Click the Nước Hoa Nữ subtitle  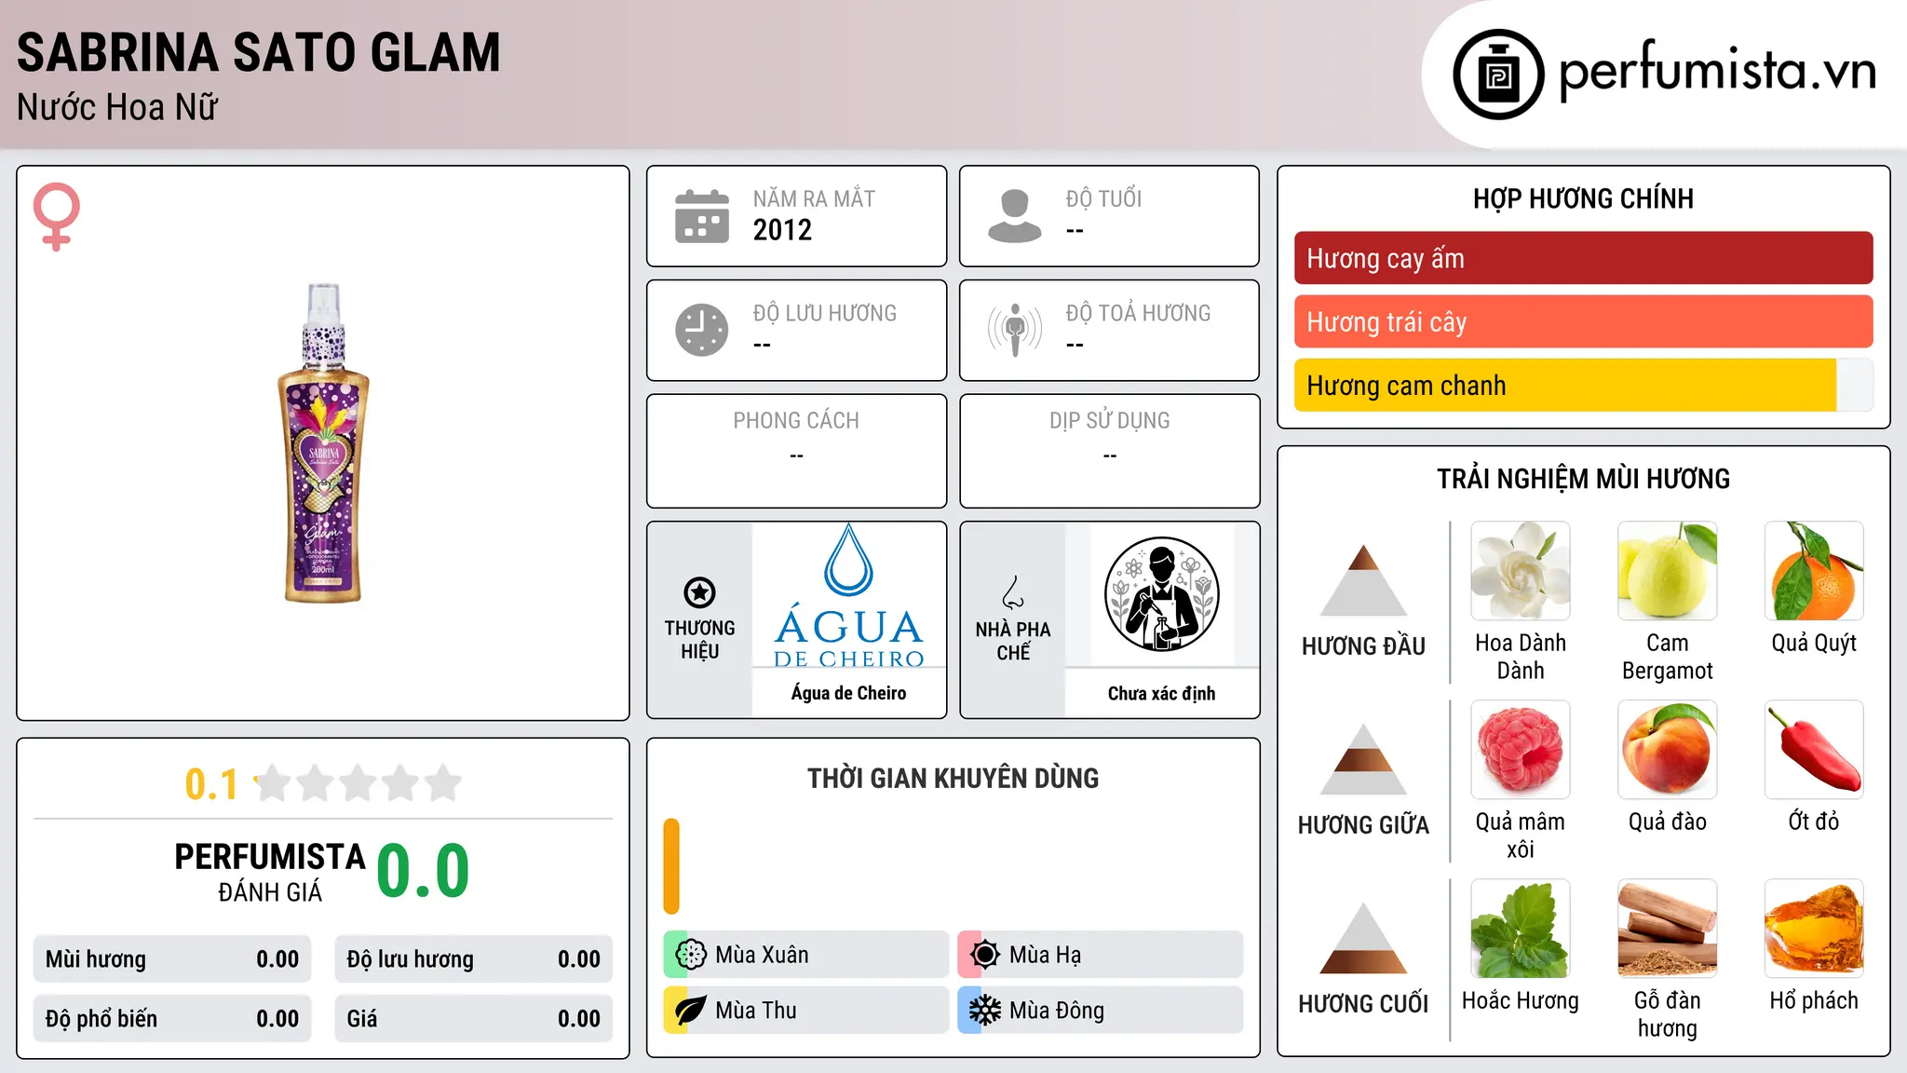(117, 108)
